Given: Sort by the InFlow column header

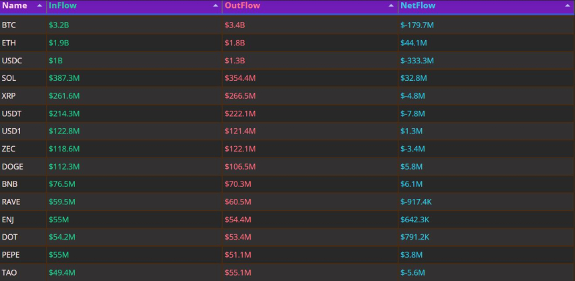Looking at the screenshot, I should (63, 5).
